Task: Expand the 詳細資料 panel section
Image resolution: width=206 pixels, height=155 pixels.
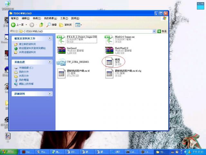Action: click(x=50, y=94)
